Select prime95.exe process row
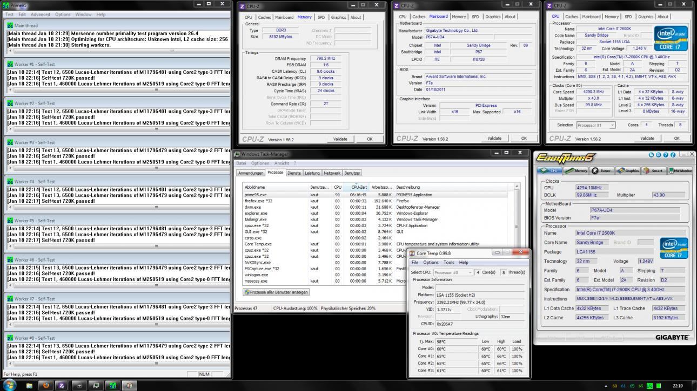Screen dimensions: 697x391 pyautogui.click(x=376, y=194)
